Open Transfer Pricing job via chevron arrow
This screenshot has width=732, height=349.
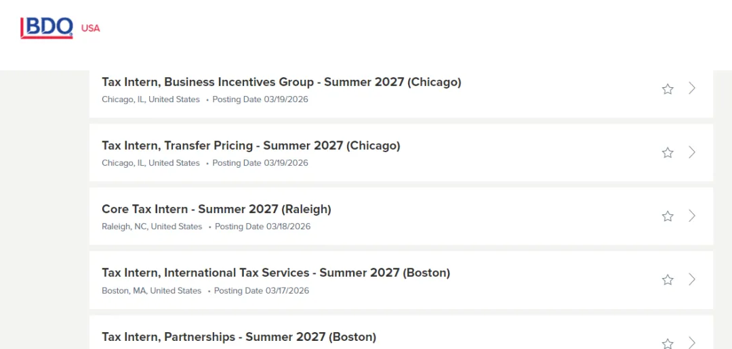692,152
